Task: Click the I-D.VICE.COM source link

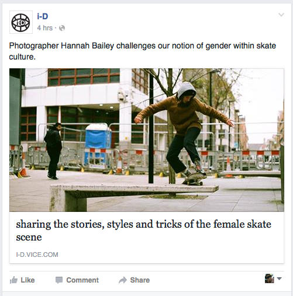Action: (37, 255)
